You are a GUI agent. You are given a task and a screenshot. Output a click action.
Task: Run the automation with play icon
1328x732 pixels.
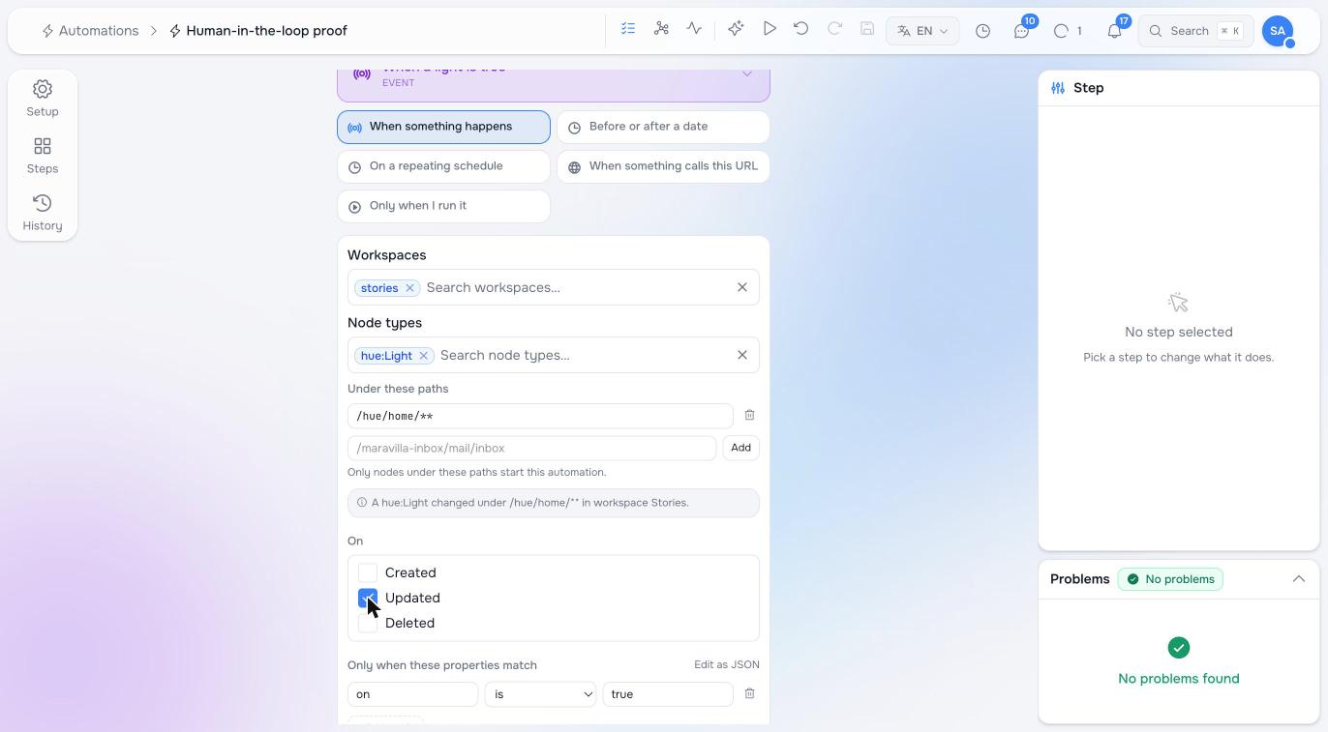(769, 29)
